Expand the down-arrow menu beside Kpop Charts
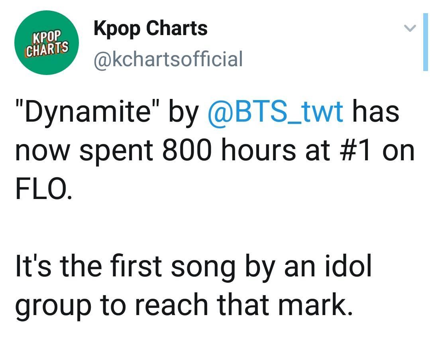This screenshot has height=339, width=430. [x=409, y=28]
